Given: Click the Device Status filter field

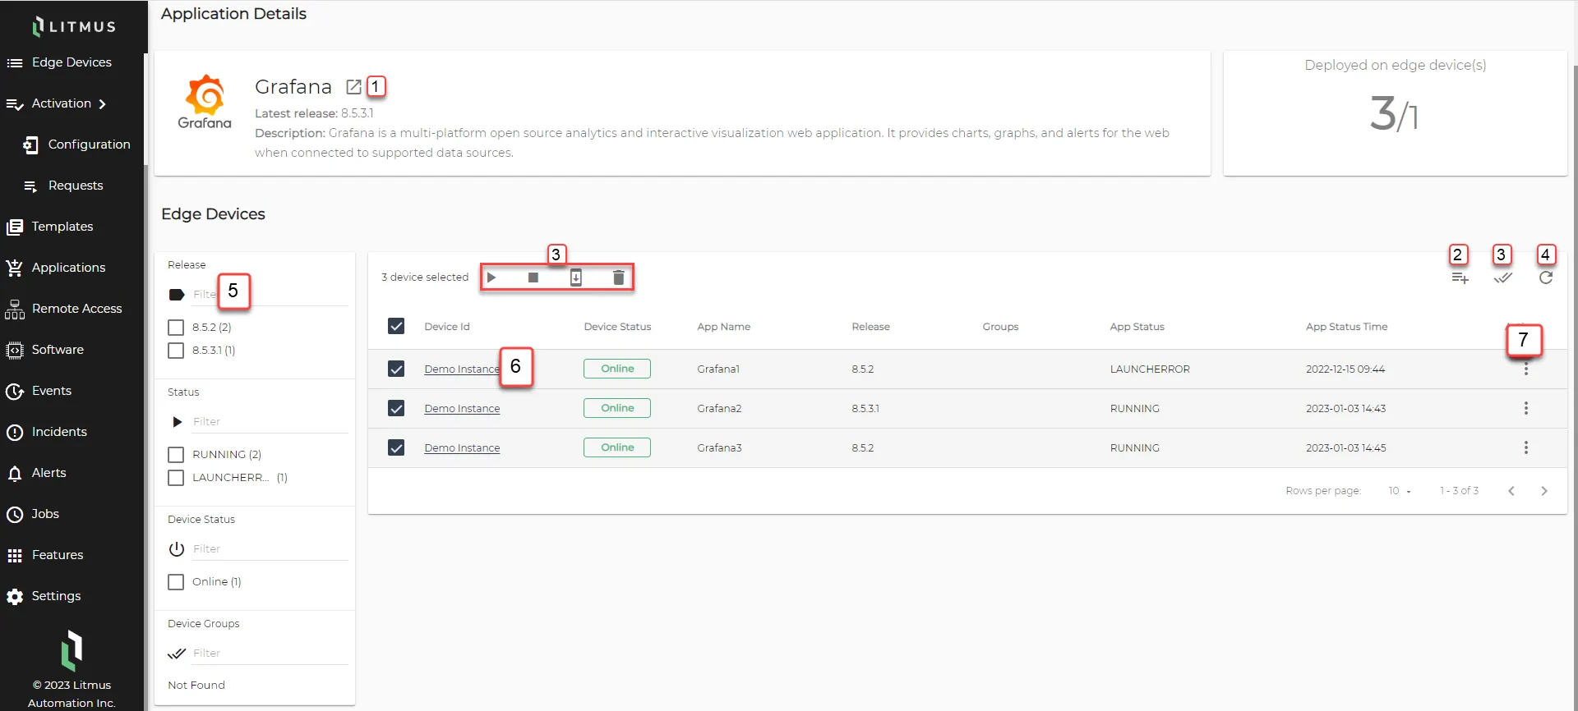Looking at the screenshot, I should pyautogui.click(x=270, y=549).
